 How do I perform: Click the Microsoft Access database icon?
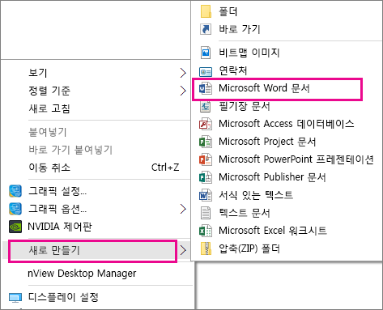coord(206,124)
